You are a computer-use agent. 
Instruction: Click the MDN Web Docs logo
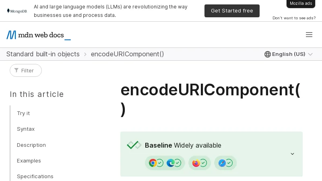[x=39, y=35]
